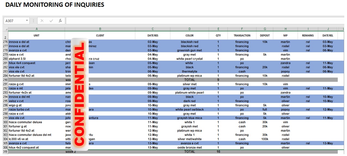Select the 'silver met/wahite' color cell
This screenshot has height=156, width=347.
tap(189, 139)
